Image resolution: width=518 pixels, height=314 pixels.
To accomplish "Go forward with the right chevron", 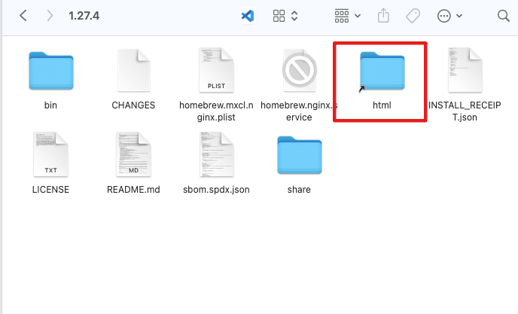I will [50, 16].
